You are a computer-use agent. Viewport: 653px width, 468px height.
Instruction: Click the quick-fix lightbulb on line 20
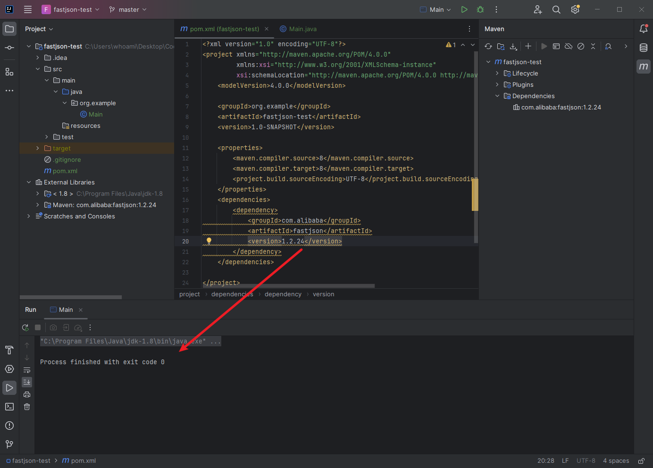(209, 241)
